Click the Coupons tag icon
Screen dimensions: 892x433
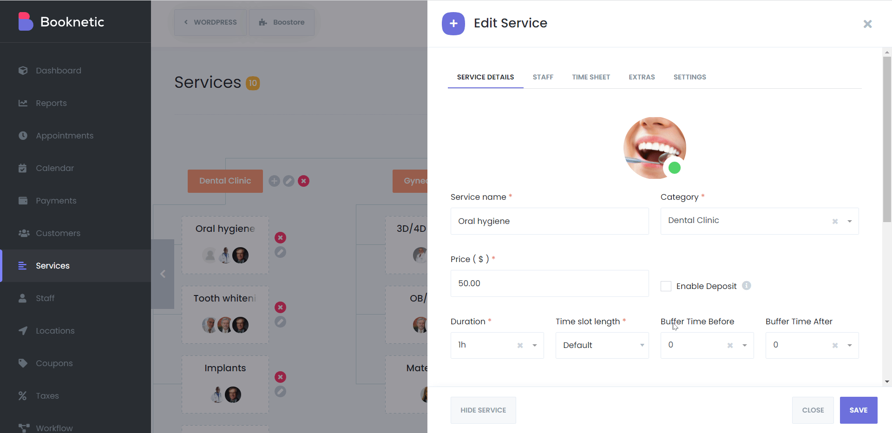click(x=23, y=363)
